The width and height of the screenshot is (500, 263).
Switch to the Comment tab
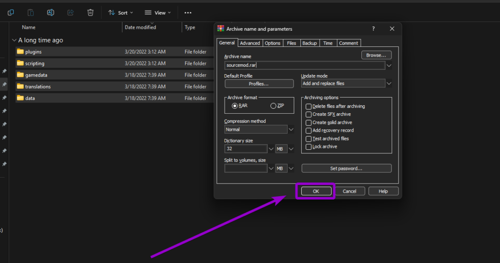coord(349,43)
